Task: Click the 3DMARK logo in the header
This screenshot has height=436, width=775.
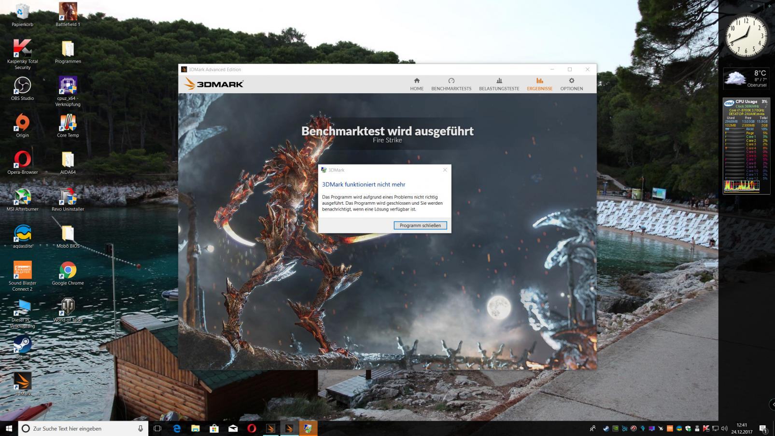Action: coord(213,84)
